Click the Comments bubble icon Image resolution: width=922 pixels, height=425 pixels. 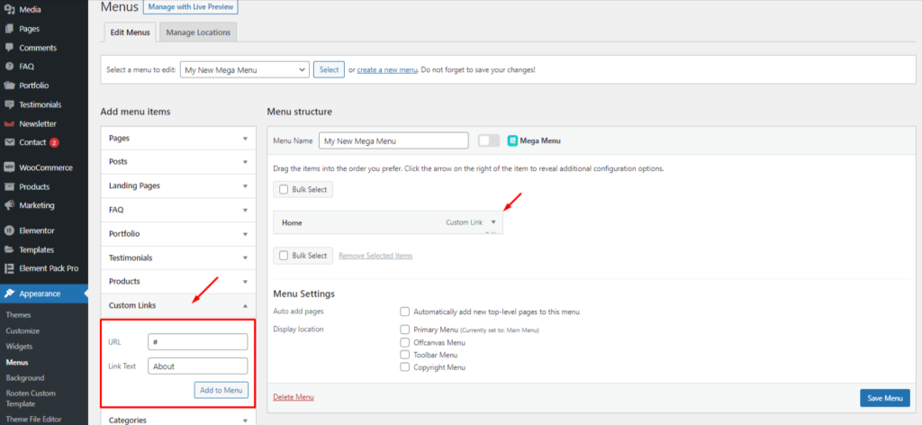click(9, 48)
